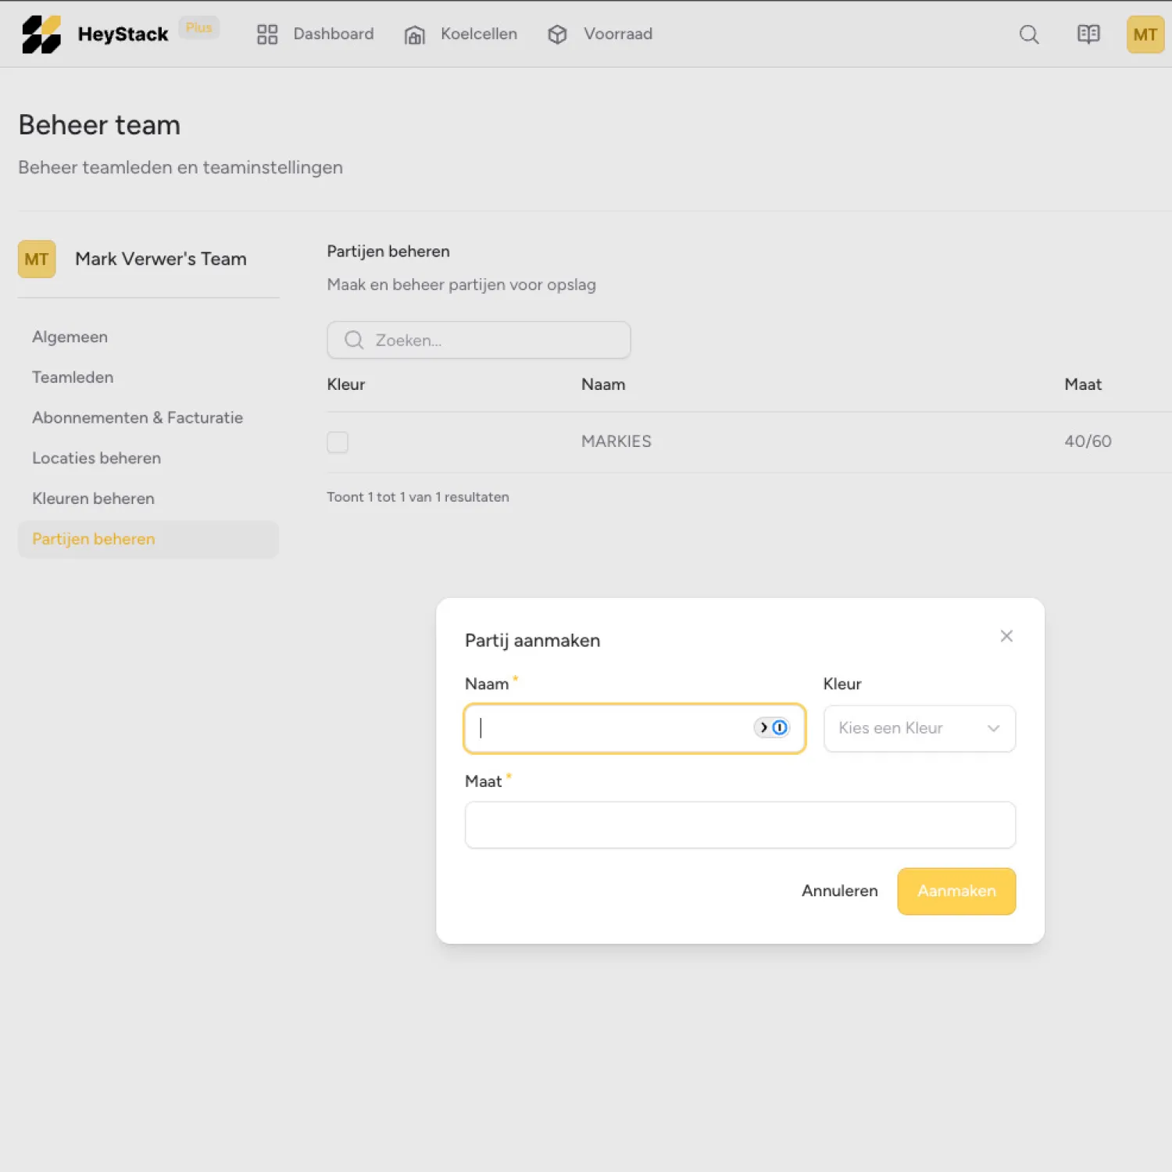Open the search magnifier in top bar
1172x1172 pixels.
(x=1029, y=34)
